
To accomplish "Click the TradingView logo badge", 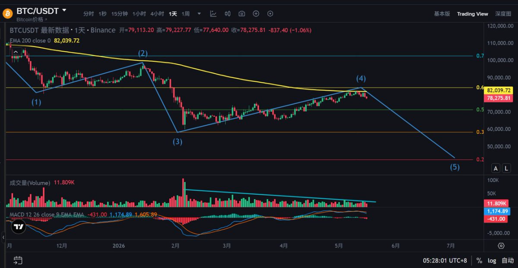I will 19,227.
